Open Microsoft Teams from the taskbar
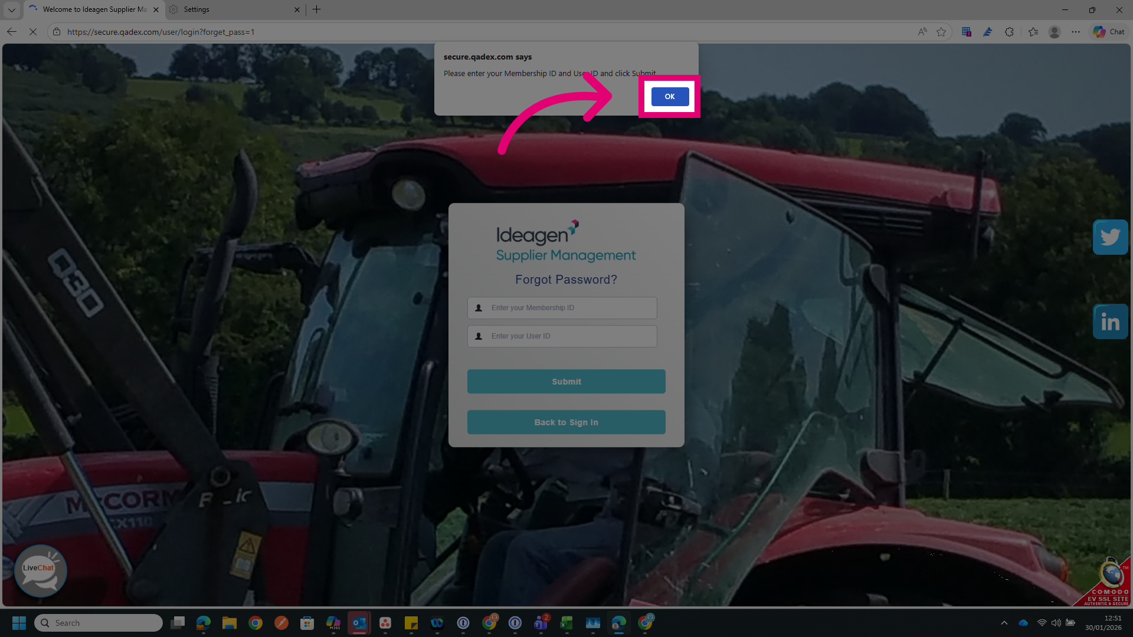 pyautogui.click(x=541, y=623)
